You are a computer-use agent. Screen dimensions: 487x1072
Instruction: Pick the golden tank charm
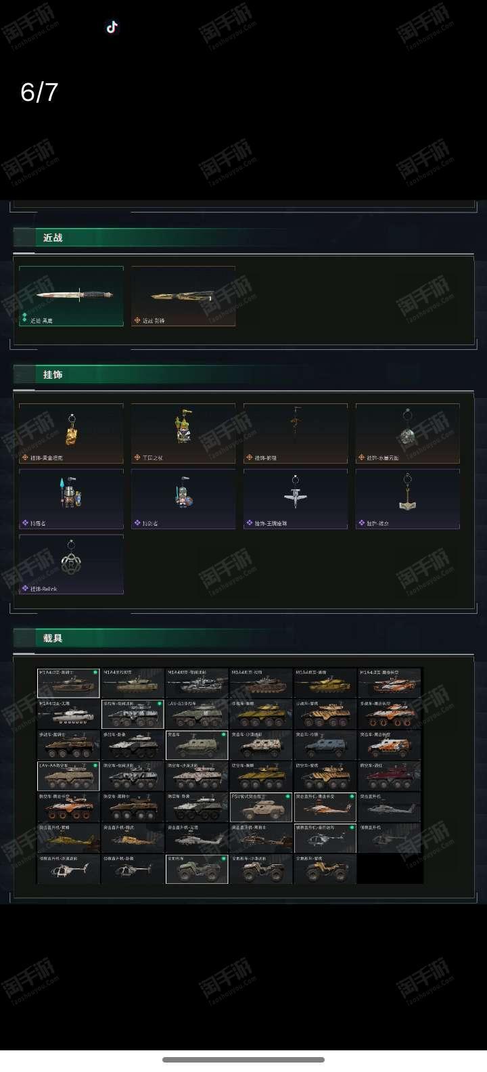point(71,433)
